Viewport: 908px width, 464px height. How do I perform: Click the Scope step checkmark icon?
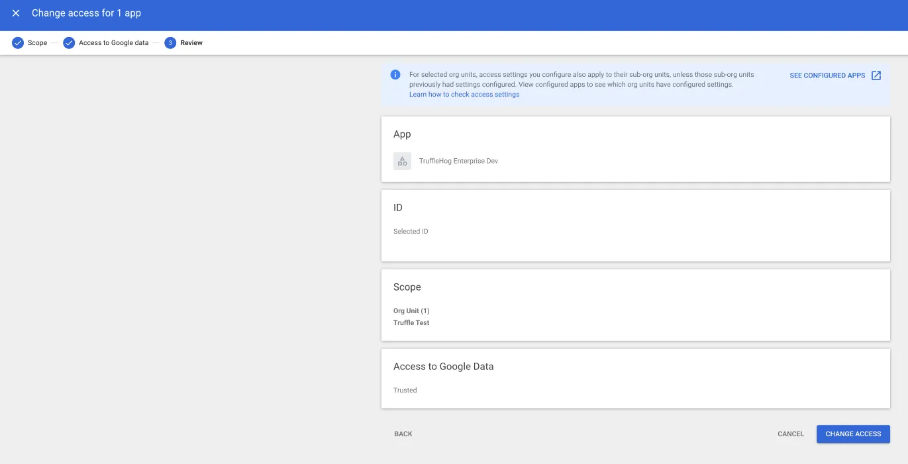click(18, 43)
